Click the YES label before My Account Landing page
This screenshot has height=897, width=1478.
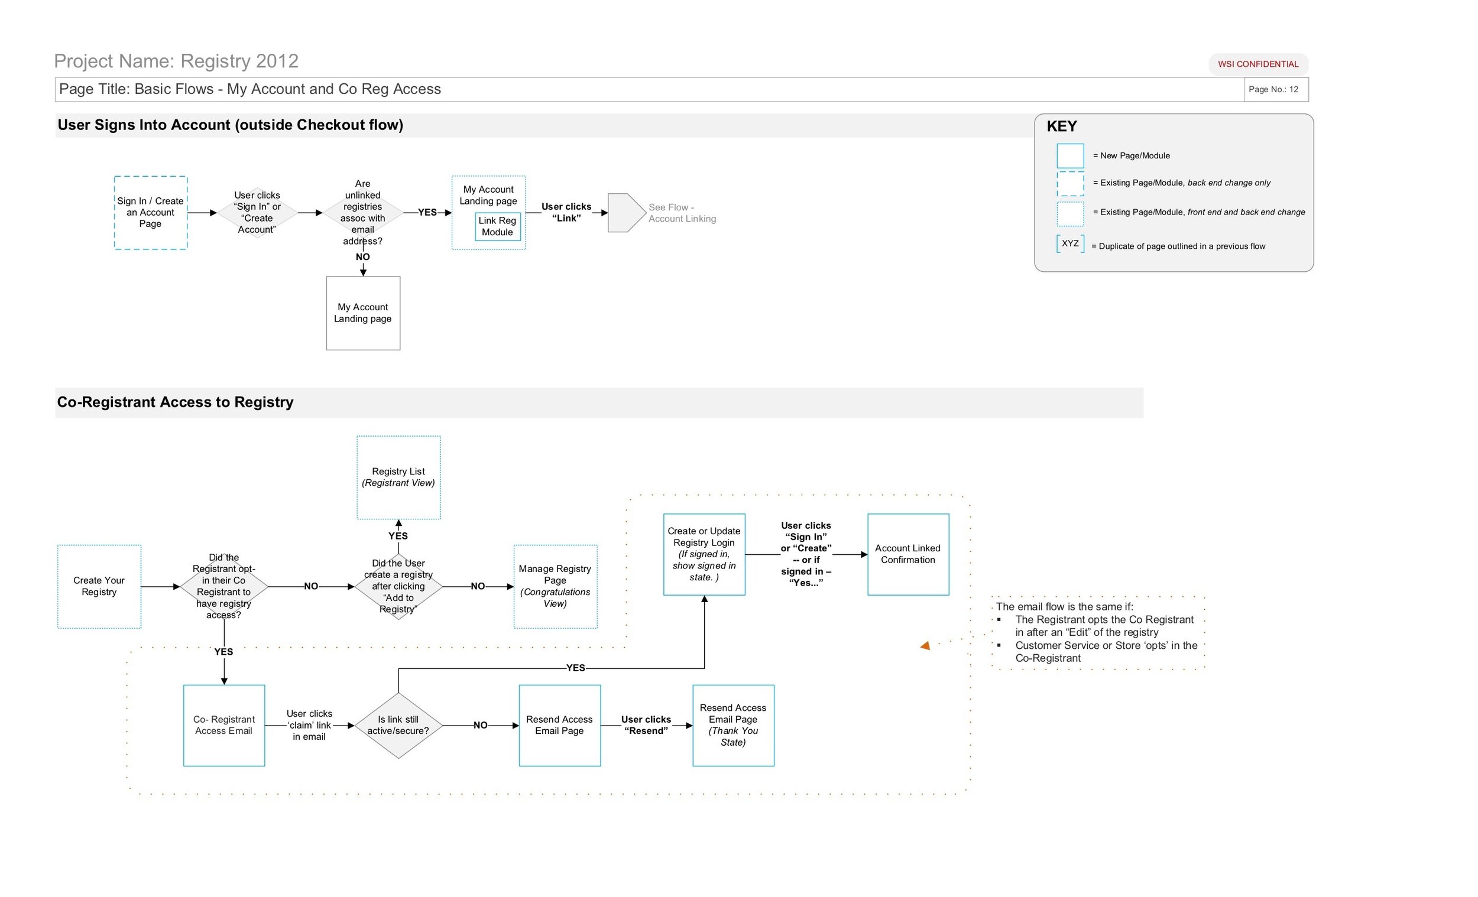click(x=427, y=212)
